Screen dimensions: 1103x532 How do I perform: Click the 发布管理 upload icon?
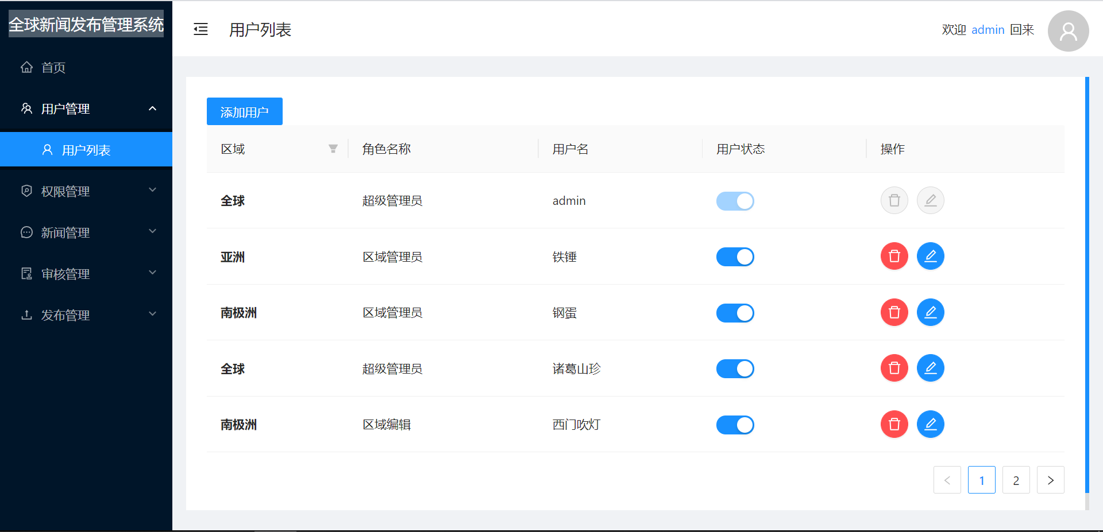point(26,315)
